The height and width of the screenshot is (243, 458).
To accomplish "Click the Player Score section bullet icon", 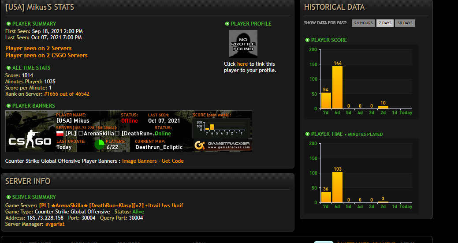I will (x=307, y=40).
